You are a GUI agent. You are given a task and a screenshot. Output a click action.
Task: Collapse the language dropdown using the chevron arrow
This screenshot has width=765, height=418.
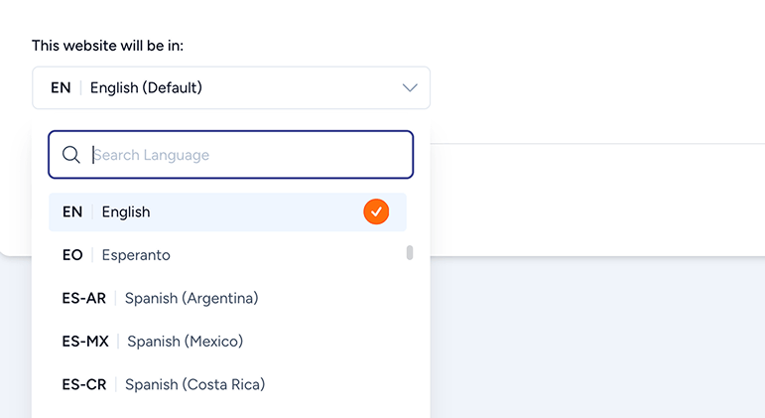click(x=410, y=87)
